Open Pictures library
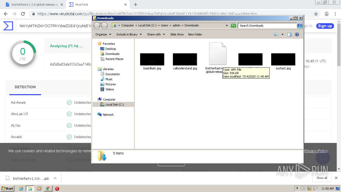 [111, 84]
